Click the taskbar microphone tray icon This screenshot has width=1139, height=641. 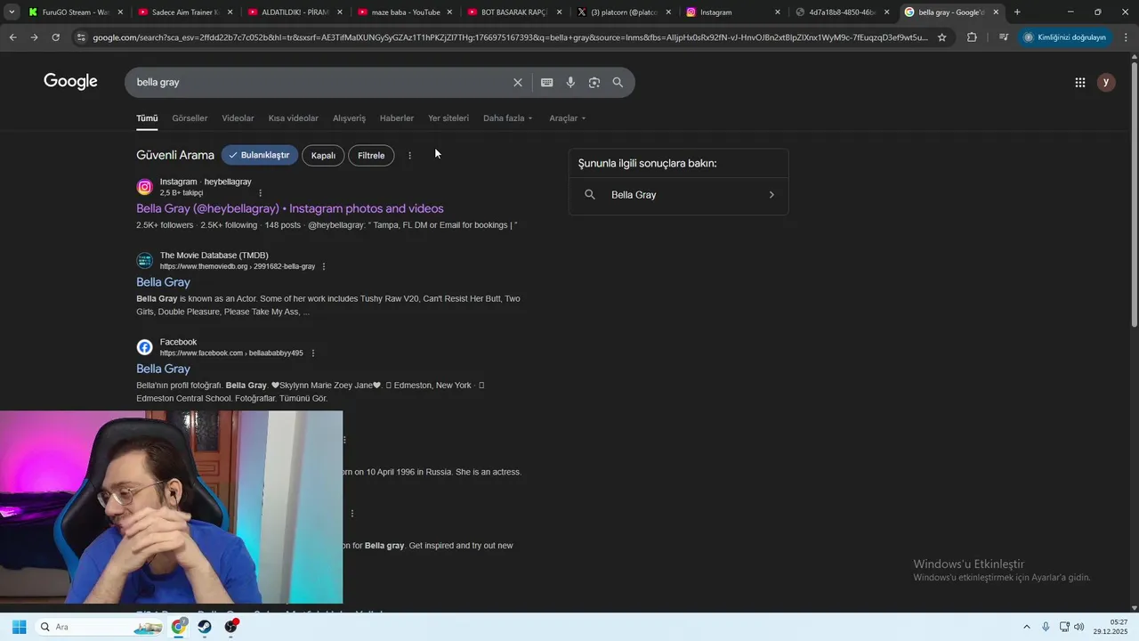click(x=1046, y=627)
